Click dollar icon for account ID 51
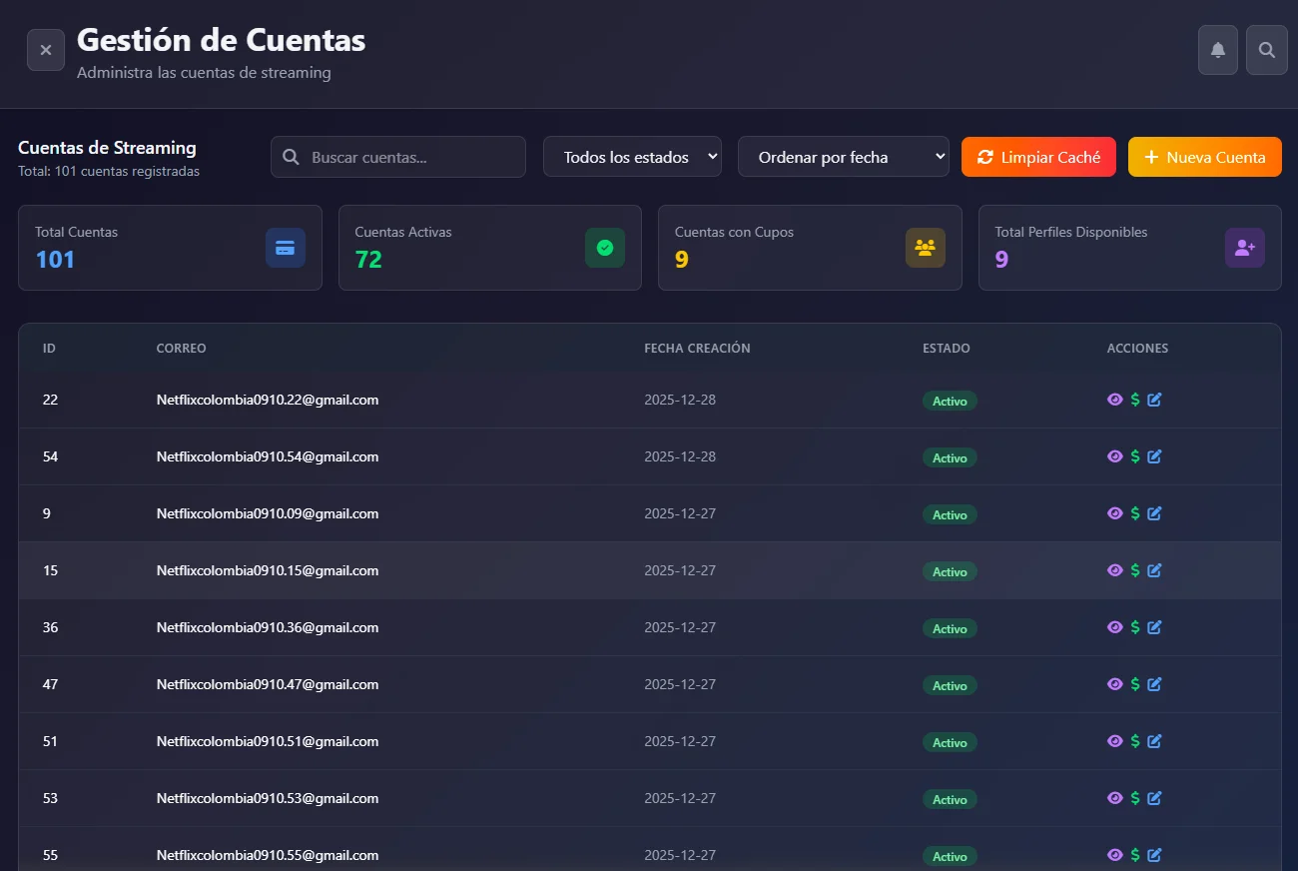 click(x=1135, y=741)
